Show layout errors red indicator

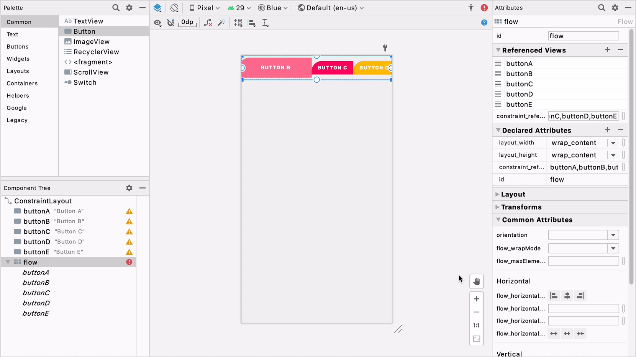[484, 8]
